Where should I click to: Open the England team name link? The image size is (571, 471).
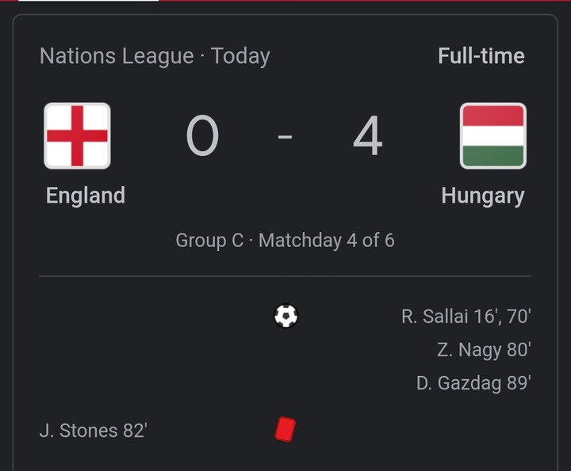86,196
